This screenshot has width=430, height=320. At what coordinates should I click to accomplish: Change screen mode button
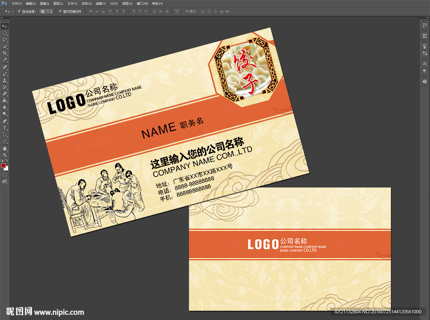pos(5,181)
